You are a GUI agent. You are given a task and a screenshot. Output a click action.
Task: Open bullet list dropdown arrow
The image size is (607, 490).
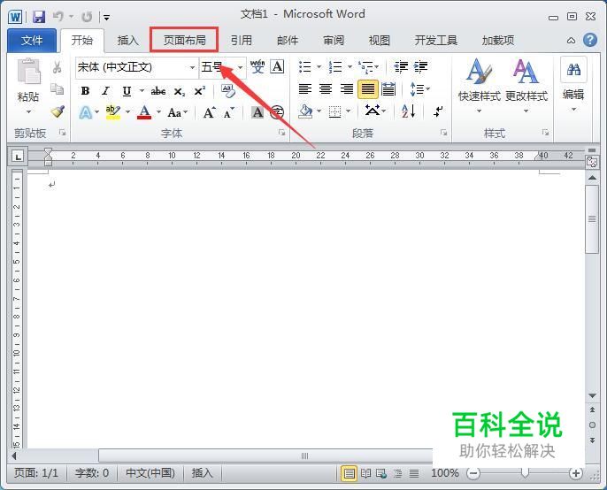pos(319,66)
